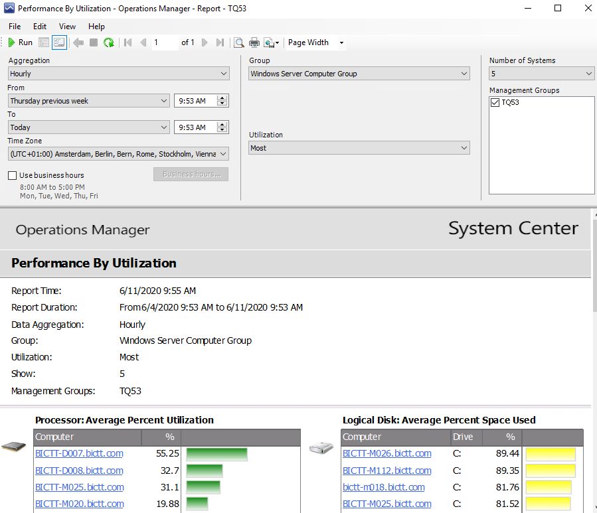Viewport: 597px width, 513px height.
Task: Click the green bar for 55.25 percent utilization
Action: [x=216, y=454]
